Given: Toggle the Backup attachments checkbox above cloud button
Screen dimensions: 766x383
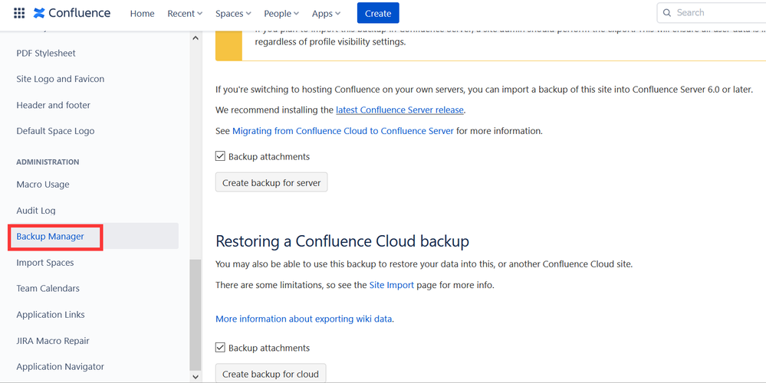Looking at the screenshot, I should (221, 348).
